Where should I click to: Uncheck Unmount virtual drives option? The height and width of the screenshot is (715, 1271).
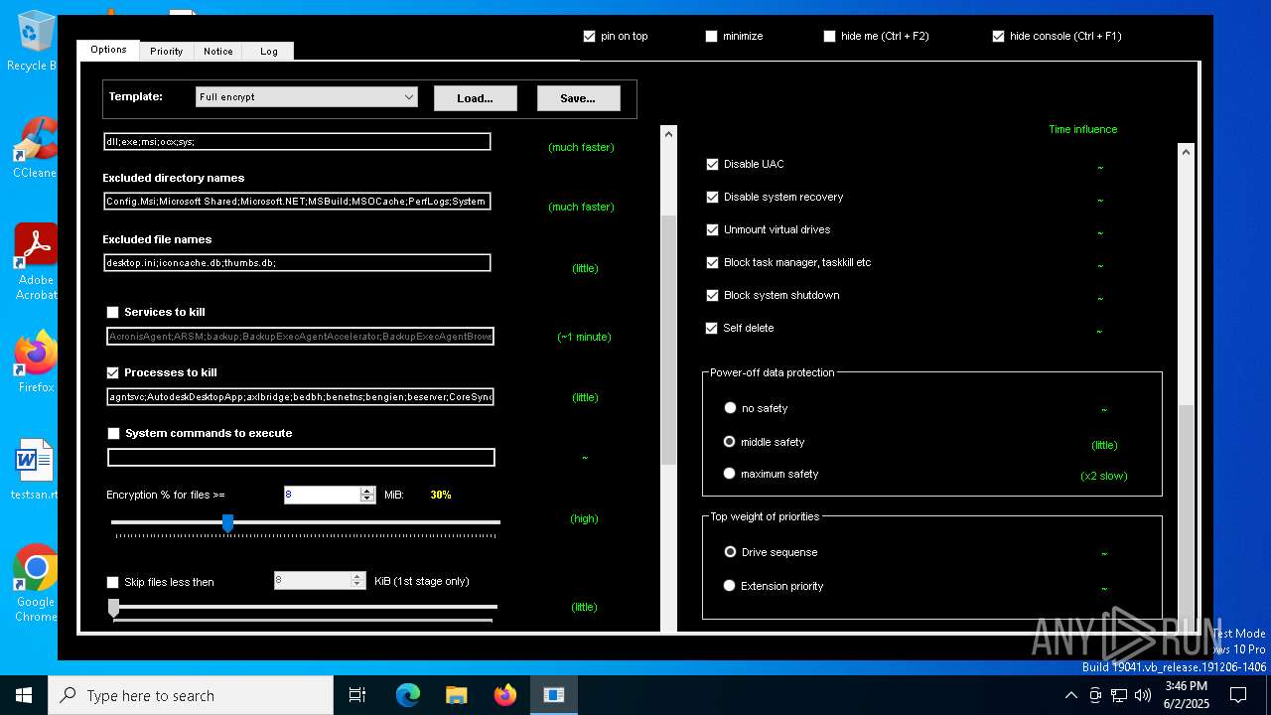pyautogui.click(x=712, y=229)
